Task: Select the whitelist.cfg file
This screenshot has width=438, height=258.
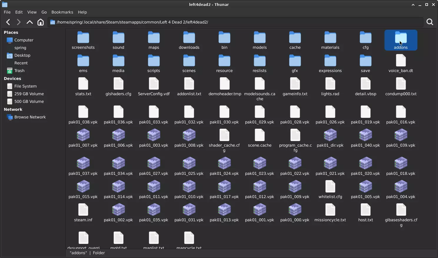Action: (330, 187)
